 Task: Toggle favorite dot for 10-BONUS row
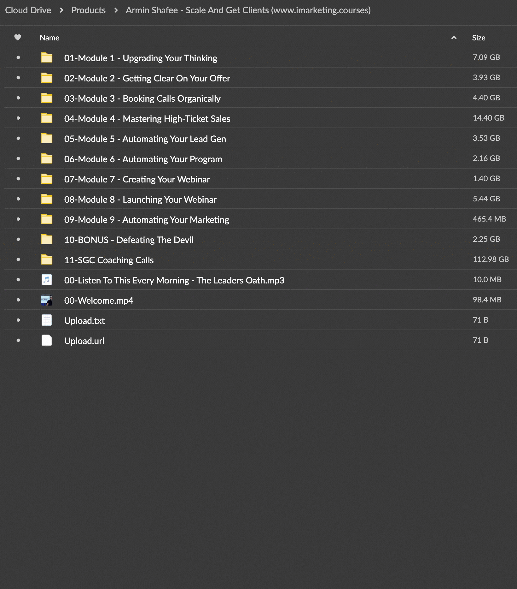[x=18, y=240]
